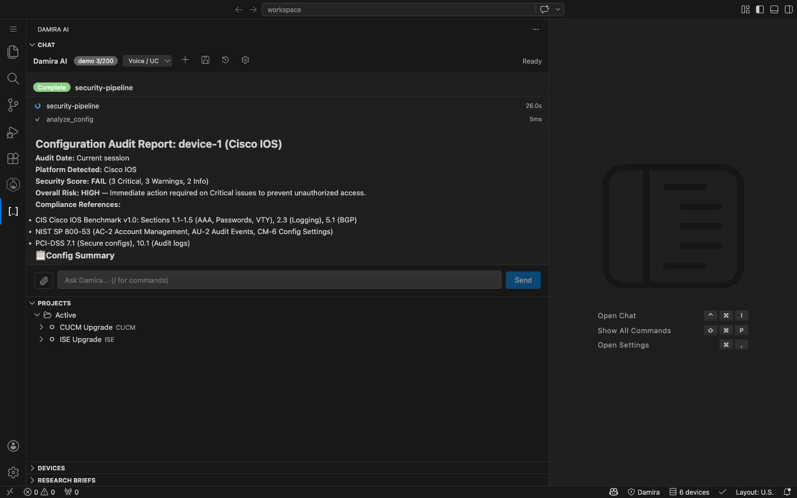Expand the CUCM Upgrade project
Viewport: 797px width, 498px height.
click(42, 327)
